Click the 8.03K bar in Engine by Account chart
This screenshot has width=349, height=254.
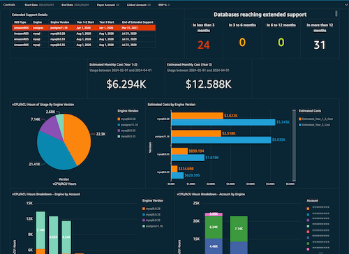click(54, 235)
